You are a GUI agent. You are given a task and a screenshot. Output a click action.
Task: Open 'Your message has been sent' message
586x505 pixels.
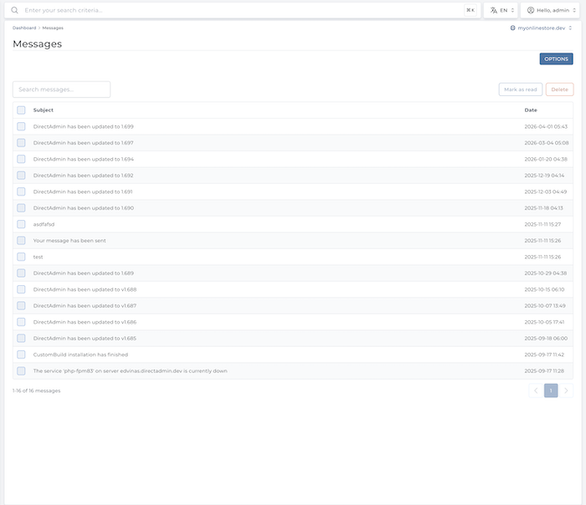pyautogui.click(x=69, y=241)
